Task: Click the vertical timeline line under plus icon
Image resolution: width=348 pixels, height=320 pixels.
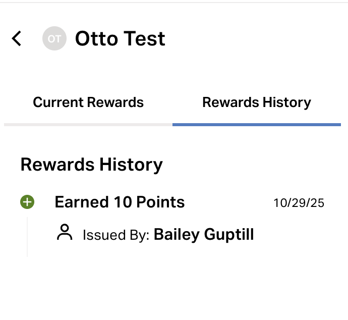Action: pyautogui.click(x=27, y=236)
